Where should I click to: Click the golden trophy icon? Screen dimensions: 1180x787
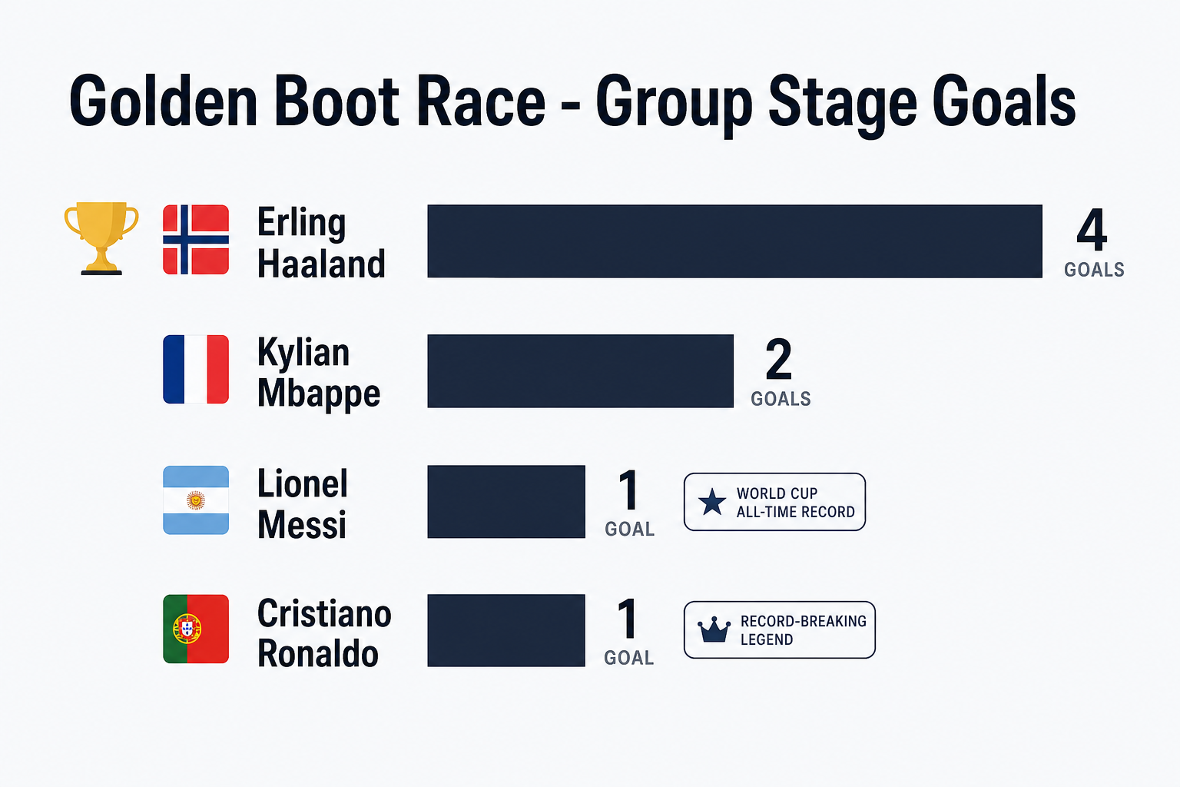(x=101, y=238)
